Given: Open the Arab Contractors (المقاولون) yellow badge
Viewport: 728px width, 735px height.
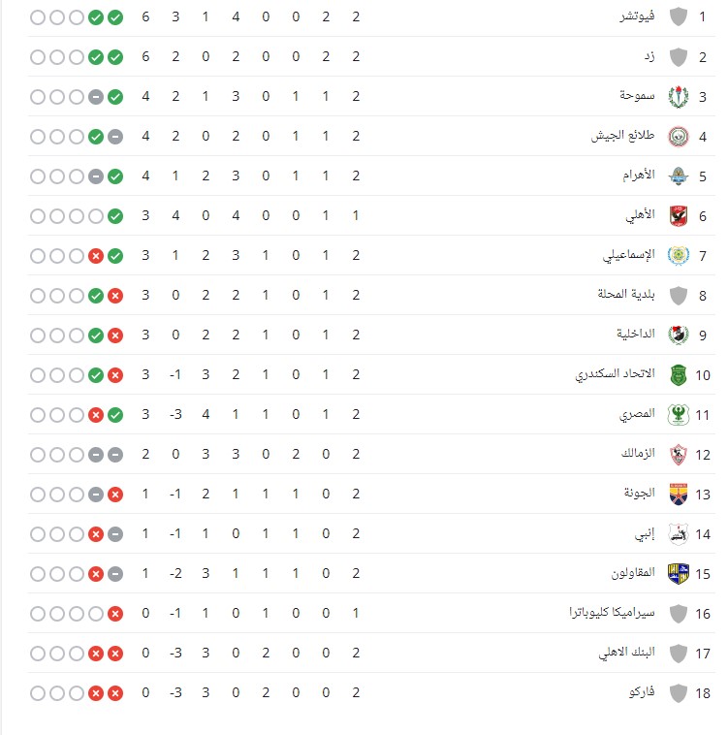Looking at the screenshot, I should [678, 573].
